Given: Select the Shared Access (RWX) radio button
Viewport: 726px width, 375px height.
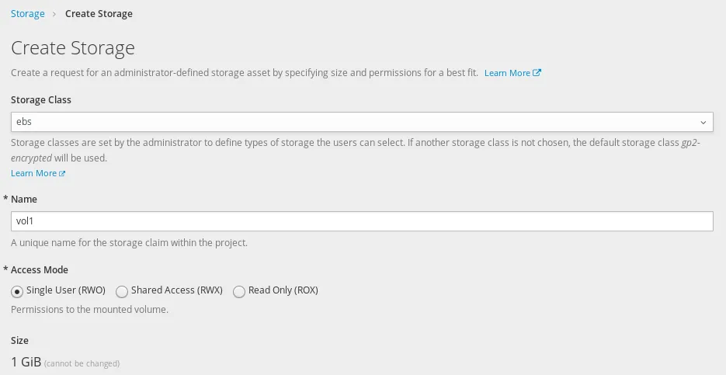Looking at the screenshot, I should pyautogui.click(x=122, y=291).
